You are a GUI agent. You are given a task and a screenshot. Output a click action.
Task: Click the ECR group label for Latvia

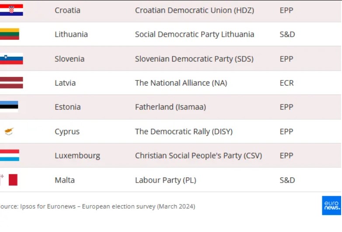point(286,83)
